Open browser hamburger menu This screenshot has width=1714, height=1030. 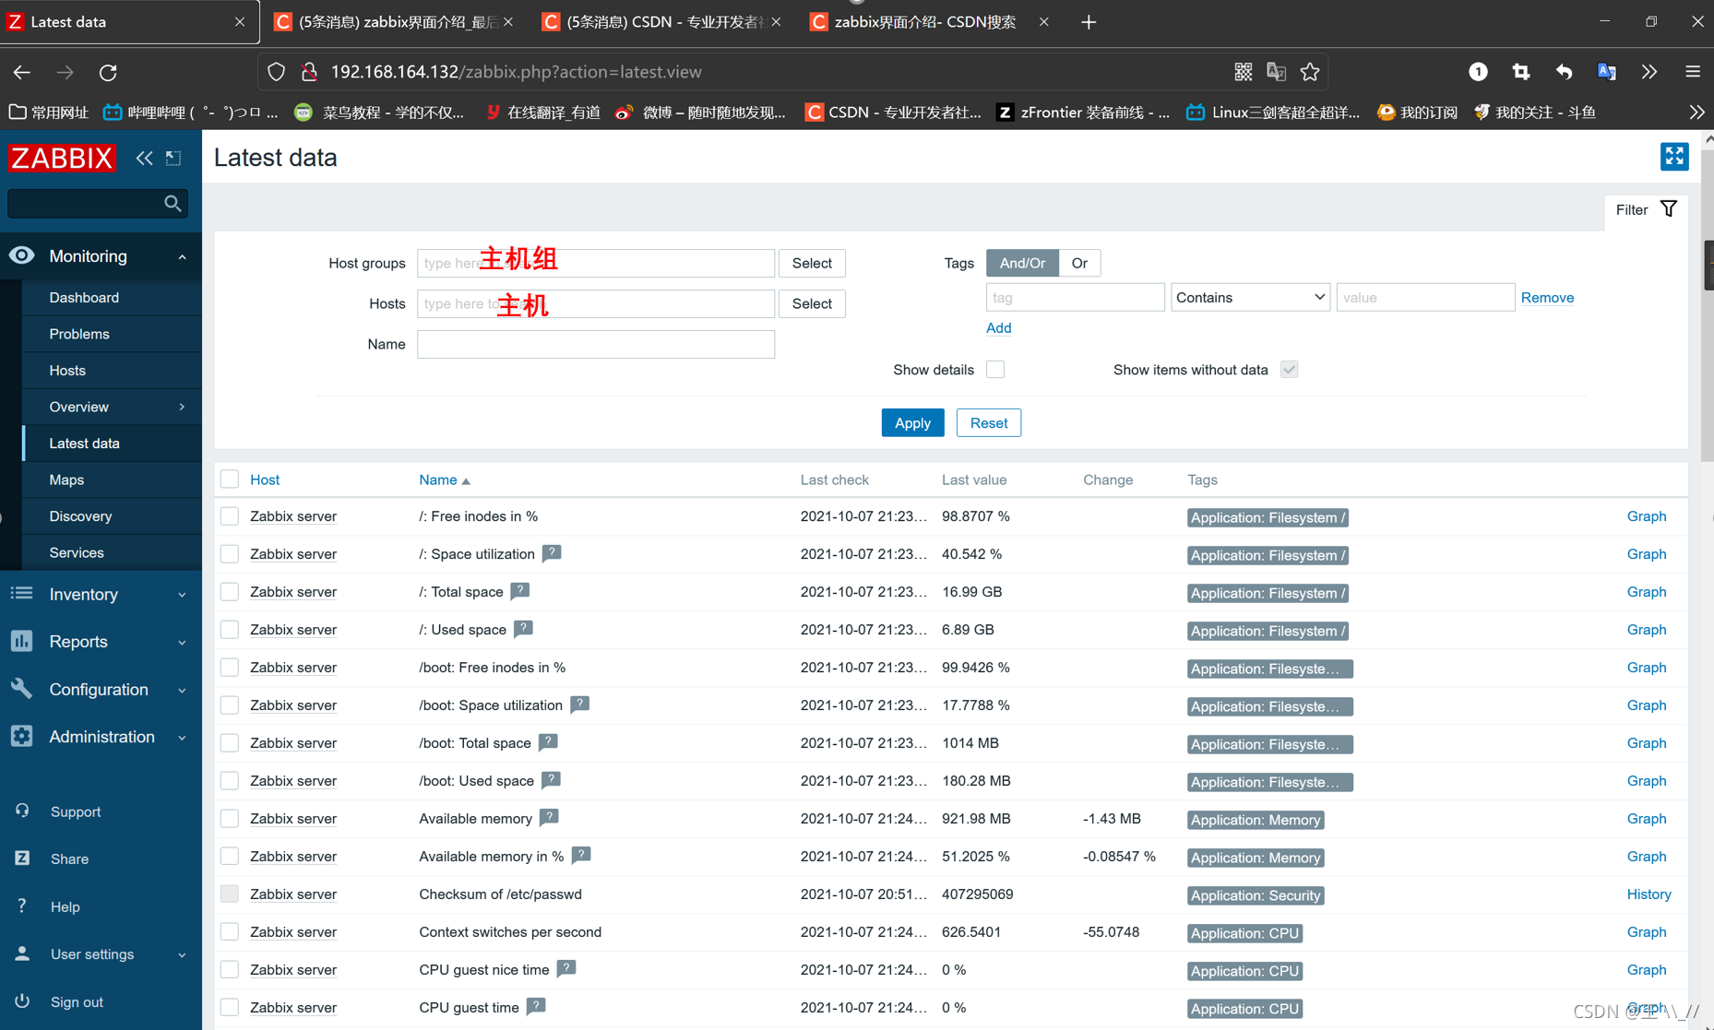[x=1692, y=72]
